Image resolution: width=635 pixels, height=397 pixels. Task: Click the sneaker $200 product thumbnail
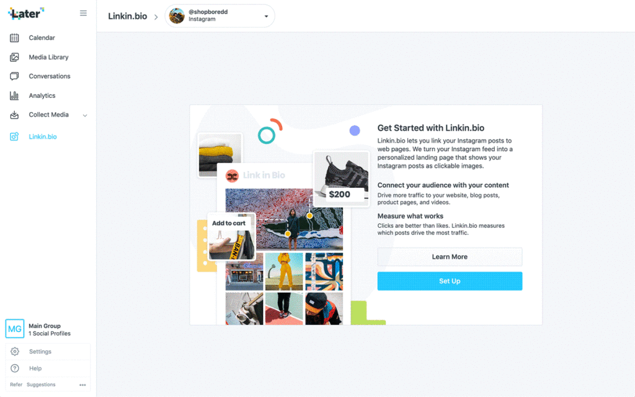(x=342, y=178)
